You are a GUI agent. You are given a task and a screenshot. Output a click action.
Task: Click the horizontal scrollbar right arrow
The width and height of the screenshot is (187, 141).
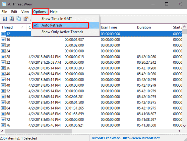click(x=179, y=131)
